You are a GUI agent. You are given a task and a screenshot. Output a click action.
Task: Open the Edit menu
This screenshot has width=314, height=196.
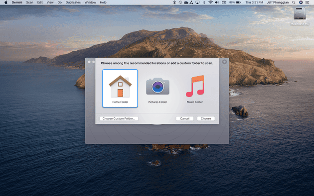(x=40, y=2)
